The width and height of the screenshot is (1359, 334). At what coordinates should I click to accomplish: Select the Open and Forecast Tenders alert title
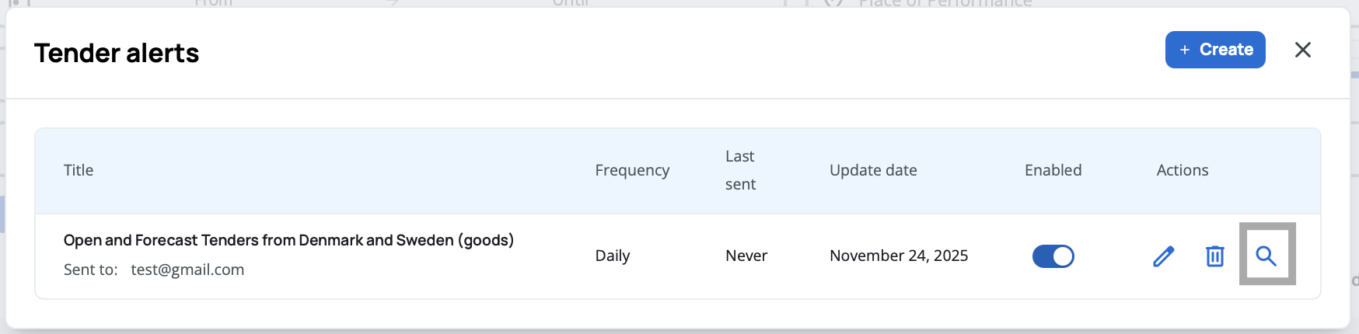tap(288, 240)
